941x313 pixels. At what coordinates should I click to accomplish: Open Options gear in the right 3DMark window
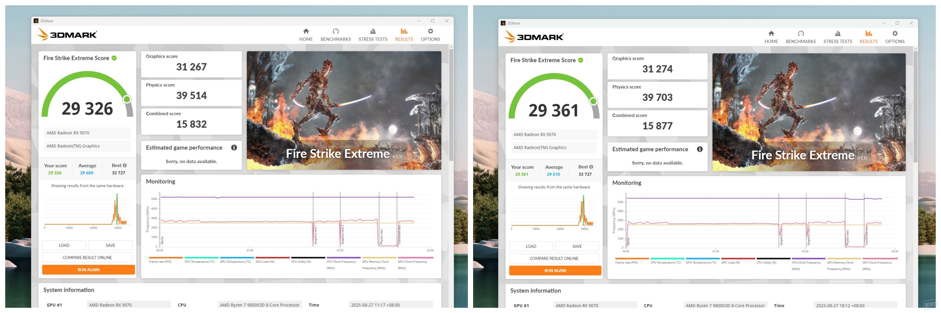coord(895,37)
